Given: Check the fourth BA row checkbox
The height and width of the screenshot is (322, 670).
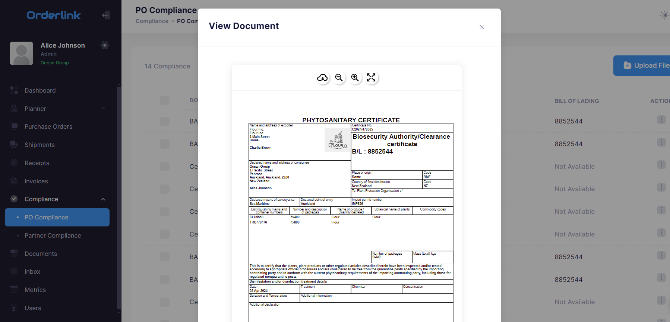Looking at the screenshot, I should [x=165, y=279].
